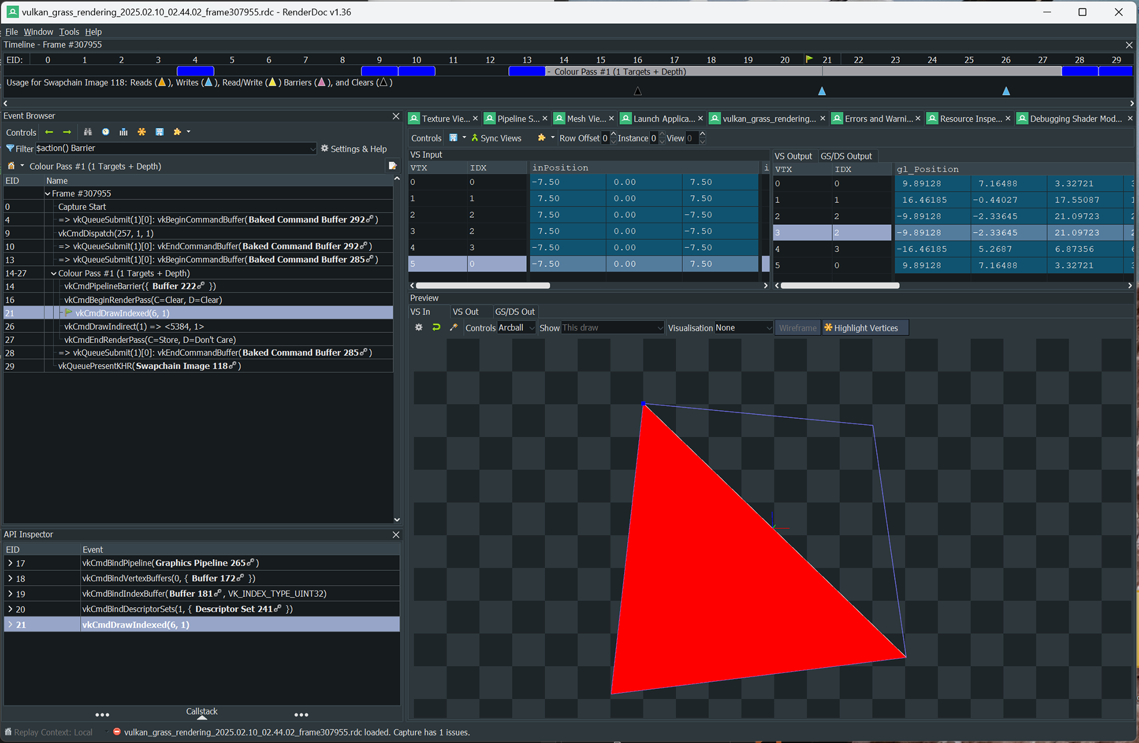
Task: Expand API Inspector event 19 row
Action: [10, 593]
